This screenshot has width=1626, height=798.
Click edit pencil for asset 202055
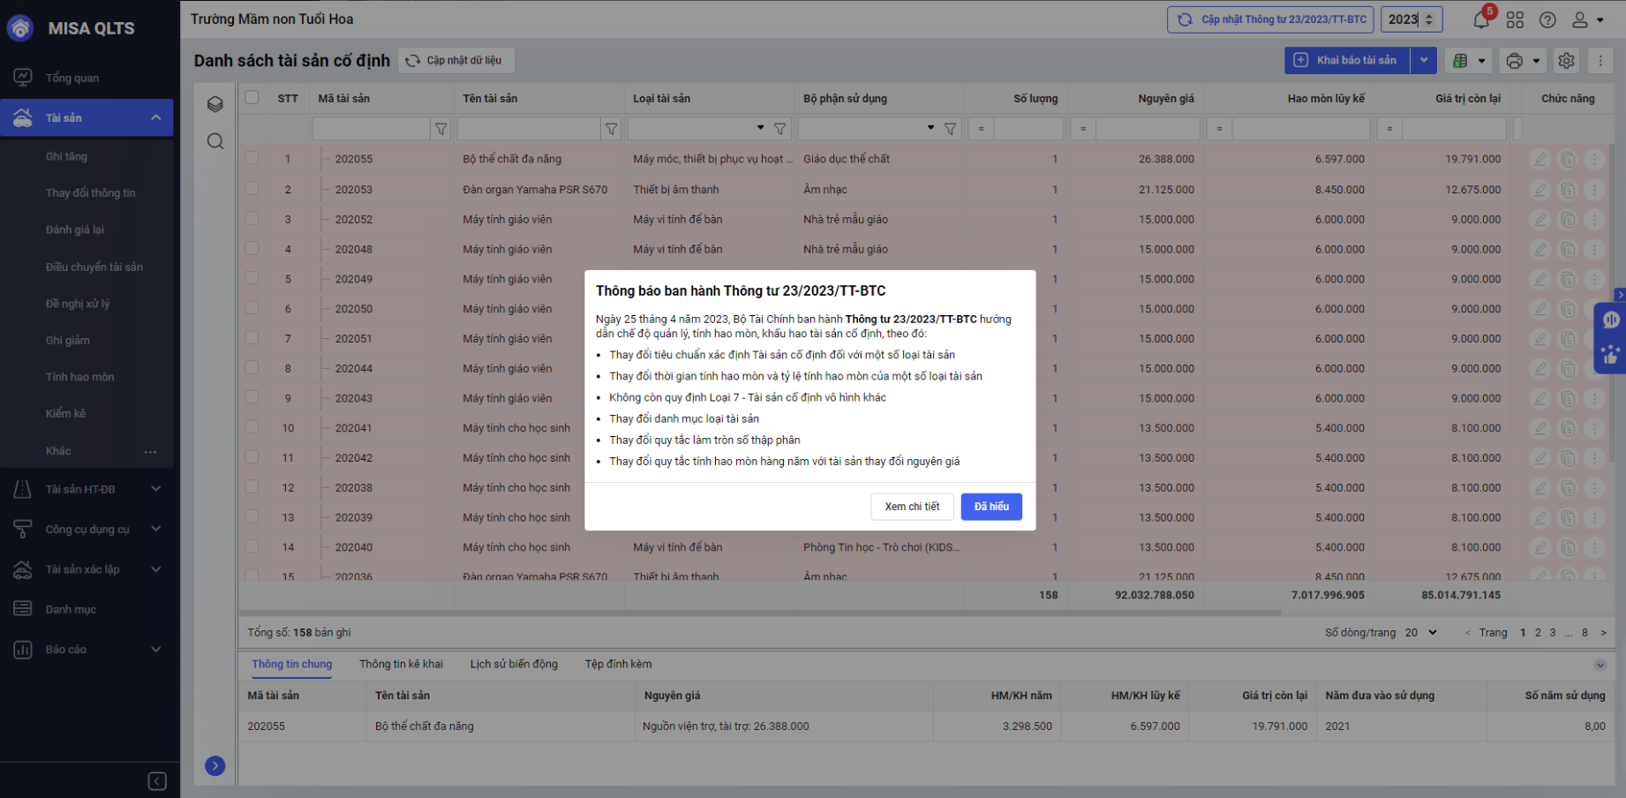pos(1540,160)
